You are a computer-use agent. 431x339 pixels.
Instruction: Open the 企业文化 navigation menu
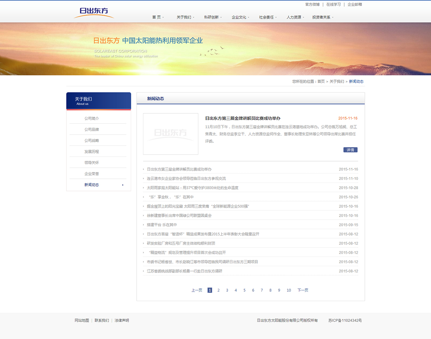point(240,17)
